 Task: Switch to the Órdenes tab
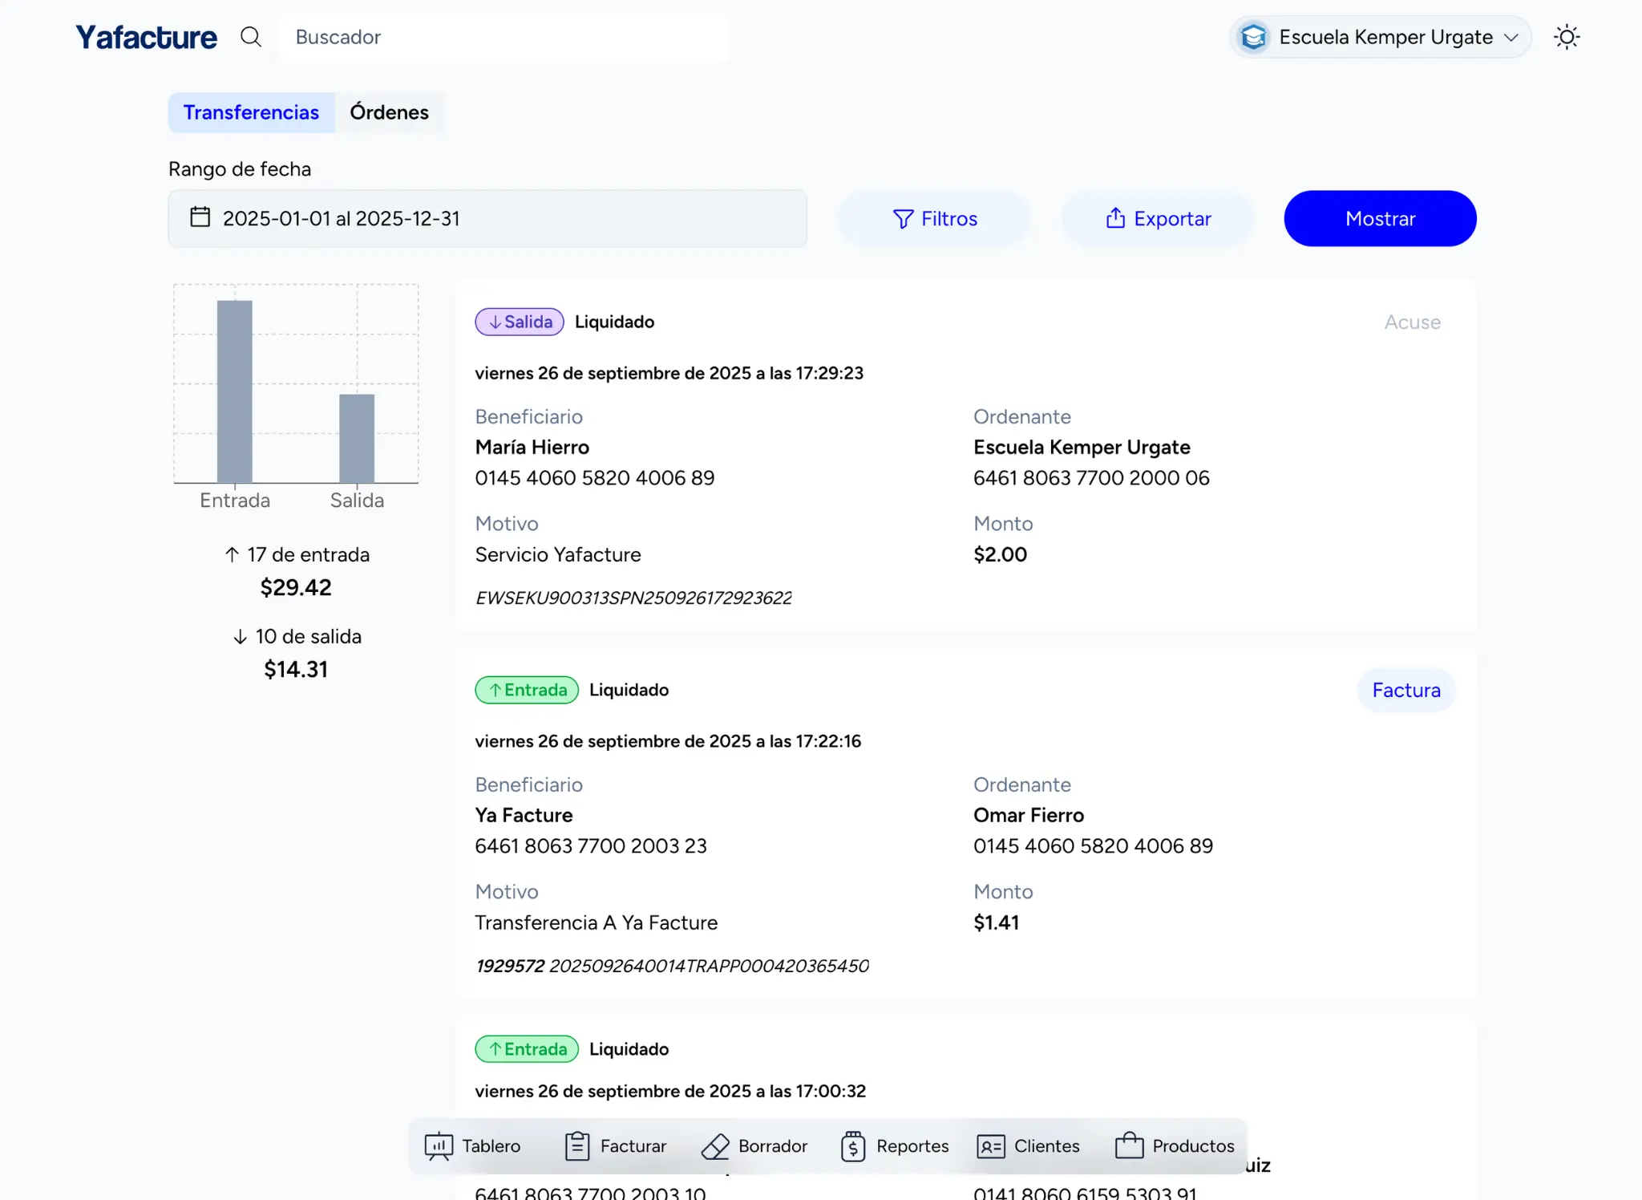pos(389,112)
